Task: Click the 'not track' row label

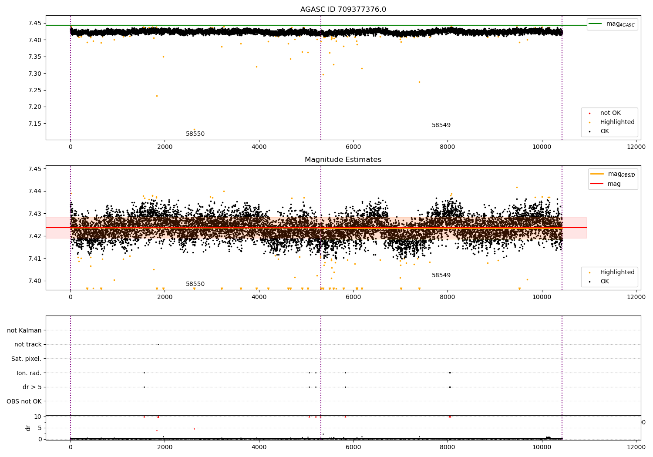Action: 28,344
